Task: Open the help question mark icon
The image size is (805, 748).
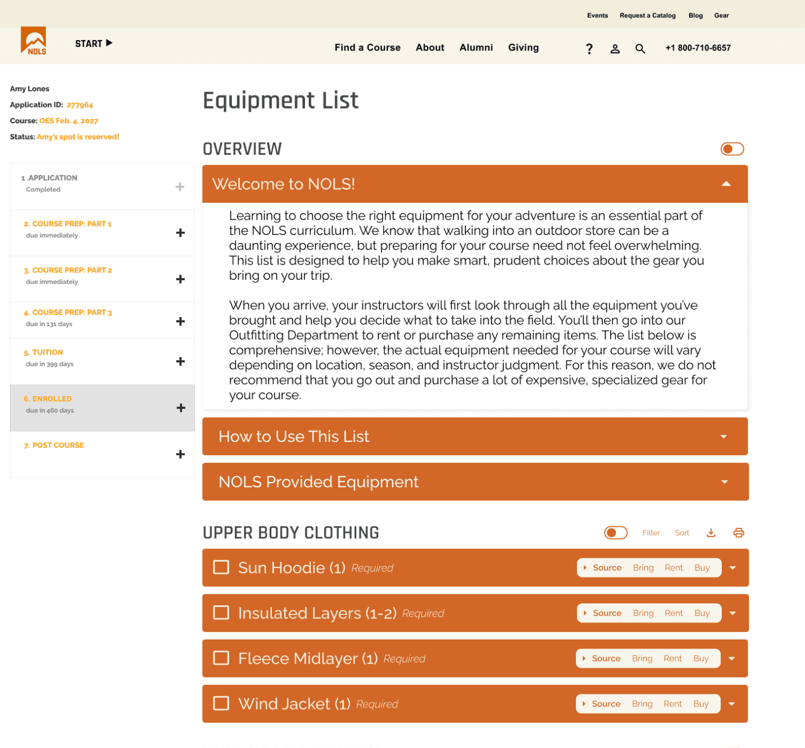Action: pyautogui.click(x=589, y=48)
